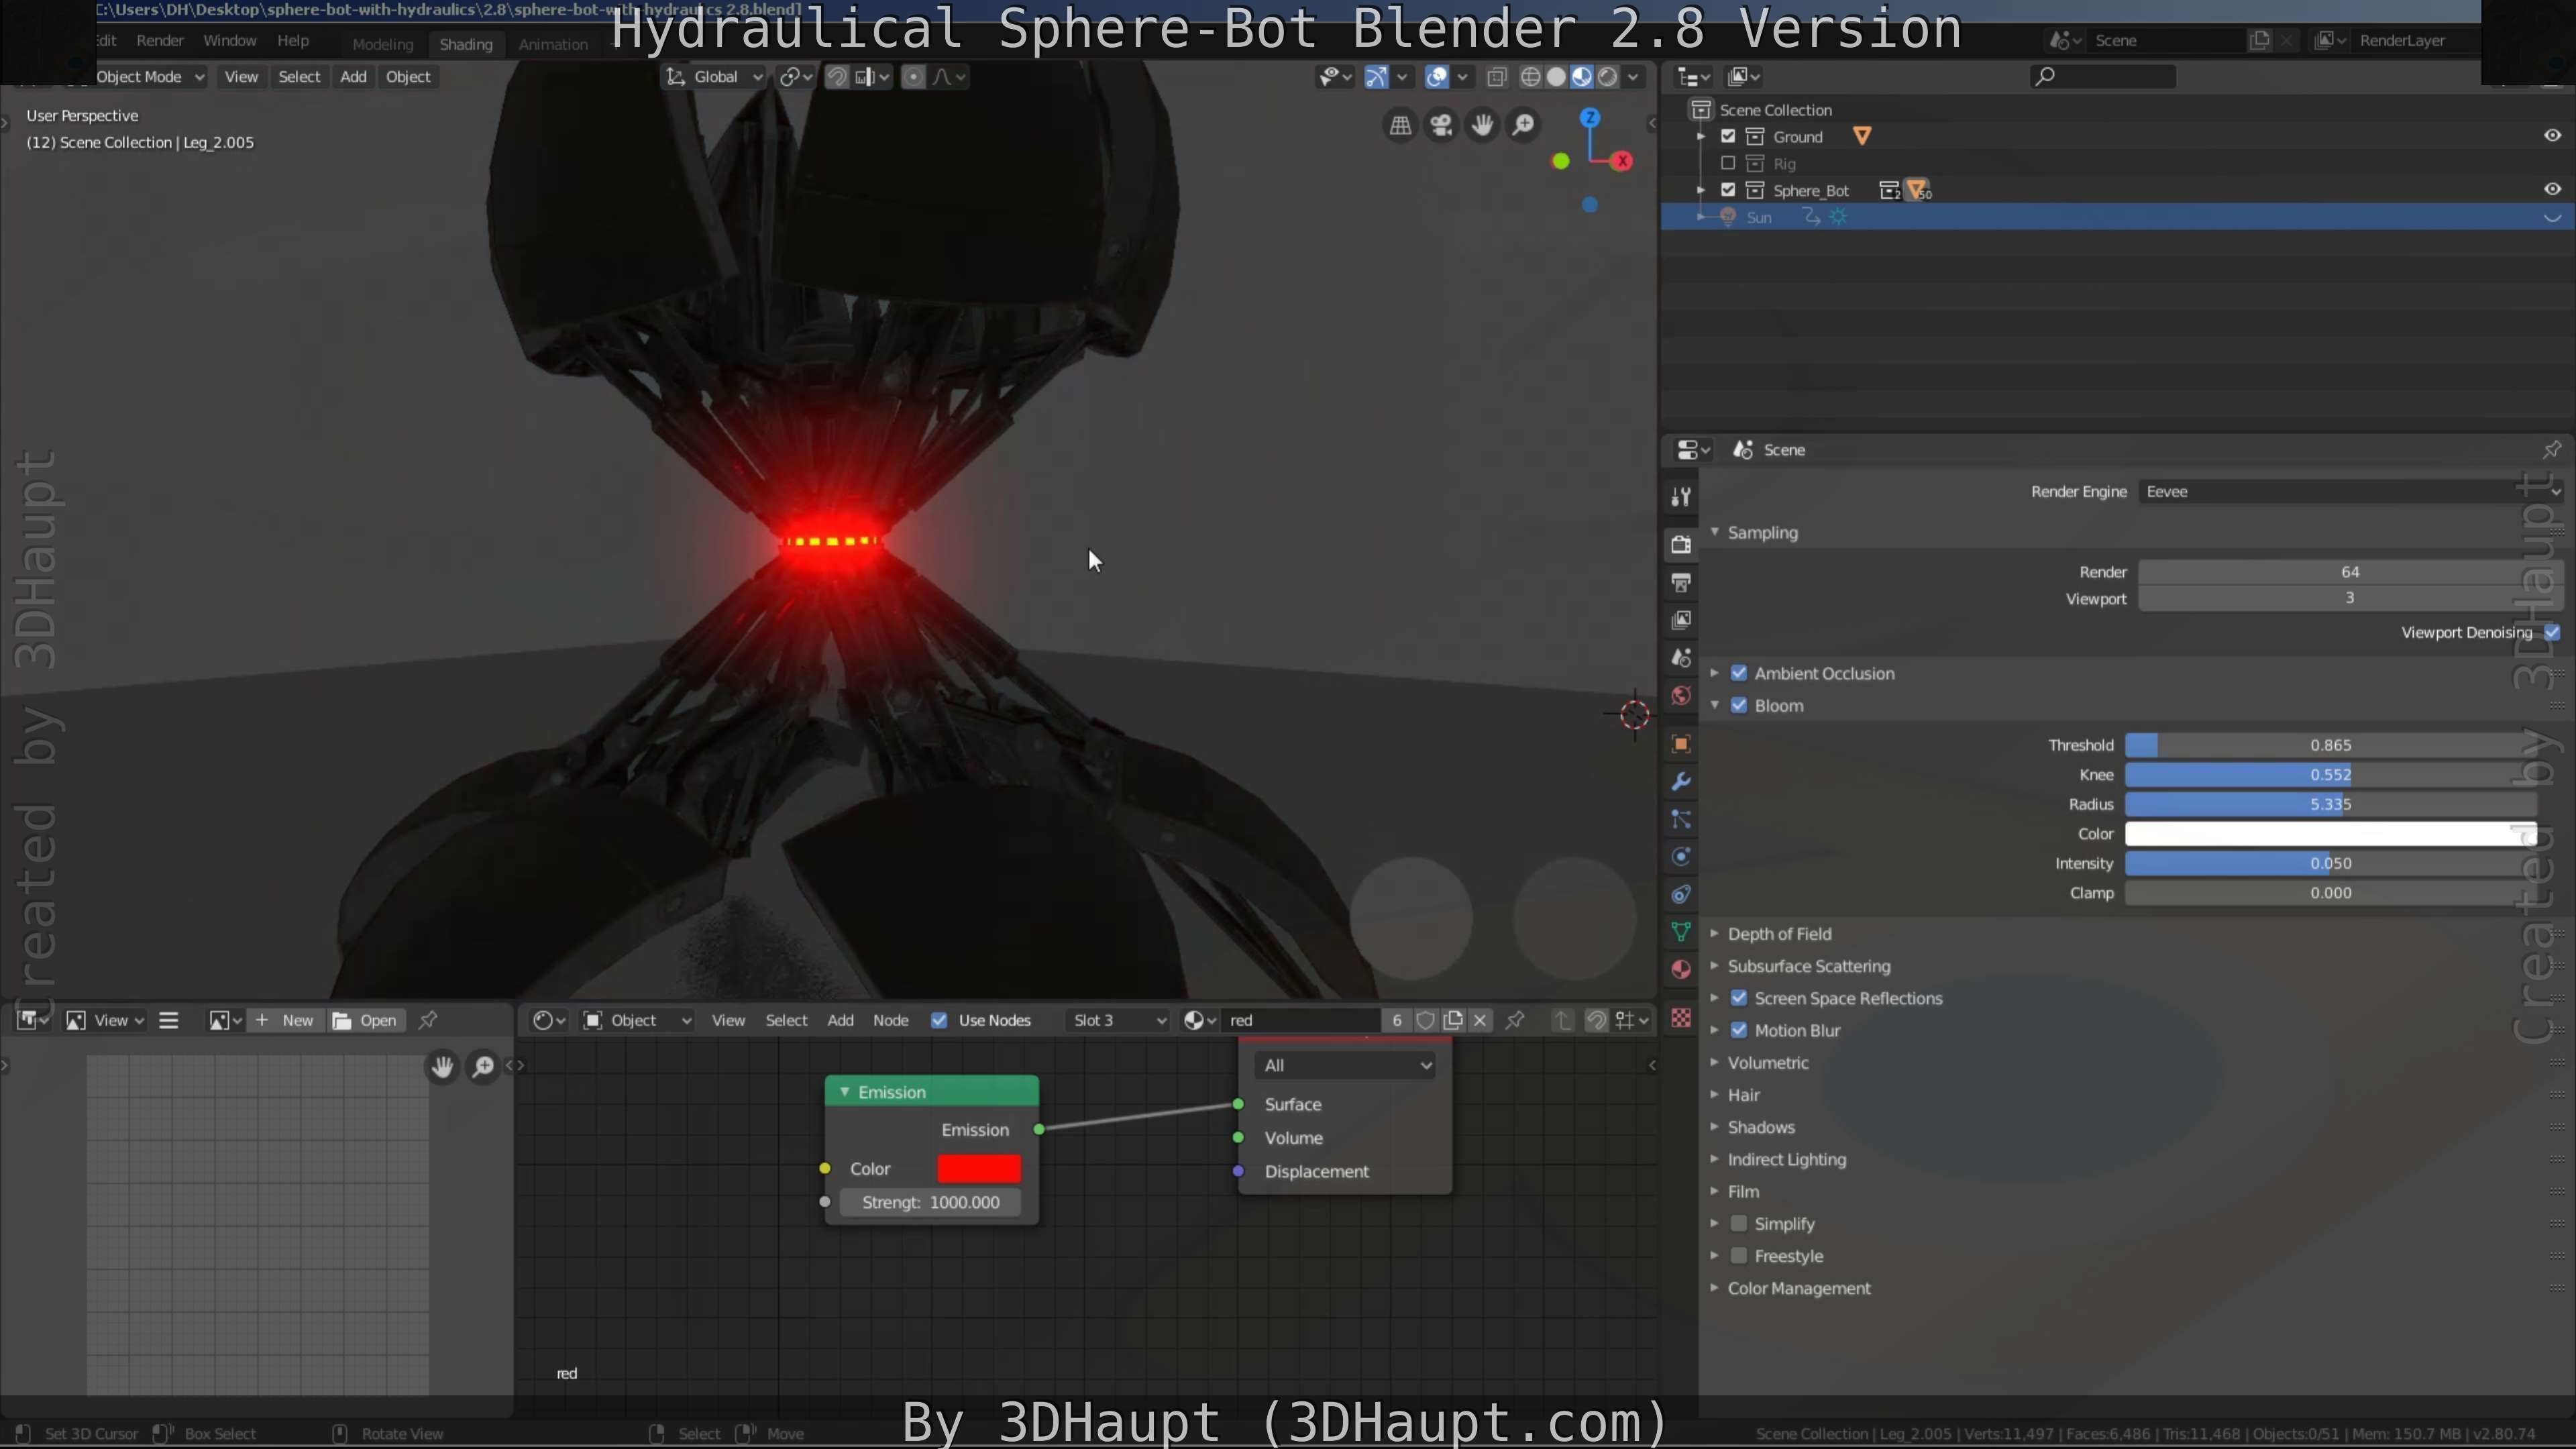Open the Global transform orientation dropdown
The height and width of the screenshot is (1449, 2576).
click(714, 77)
